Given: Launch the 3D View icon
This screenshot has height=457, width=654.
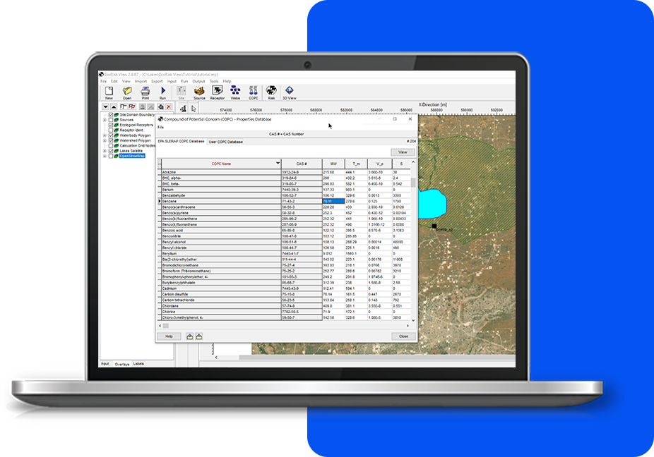Looking at the screenshot, I should 289,92.
